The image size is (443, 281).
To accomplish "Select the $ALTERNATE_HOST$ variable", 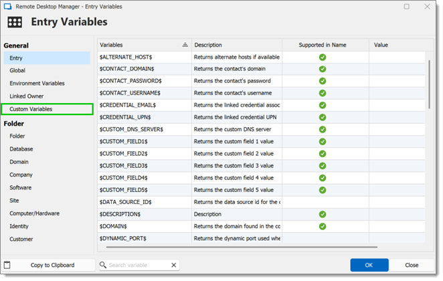I will [x=126, y=57].
